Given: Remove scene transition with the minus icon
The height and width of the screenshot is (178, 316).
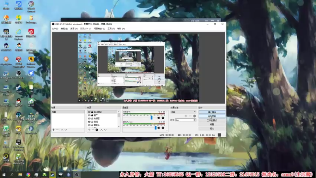Looking at the screenshot, I should [x=190, y=116].
